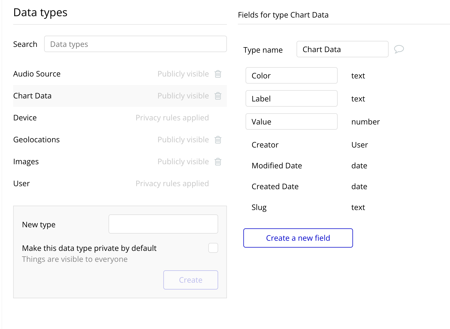
Task: Edit the Label field name
Action: tap(291, 98)
